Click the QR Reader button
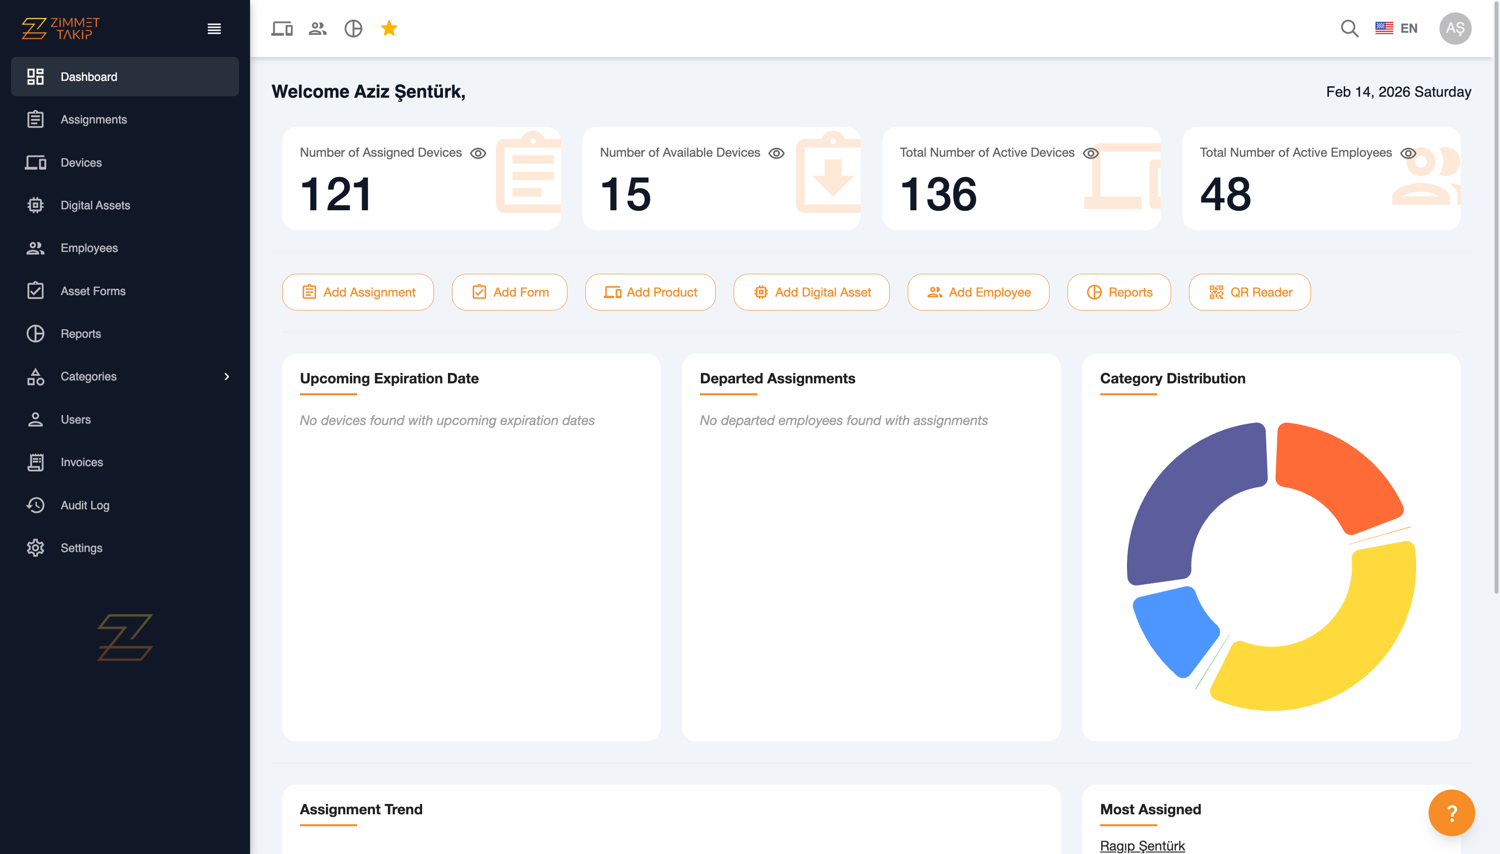 coord(1250,292)
